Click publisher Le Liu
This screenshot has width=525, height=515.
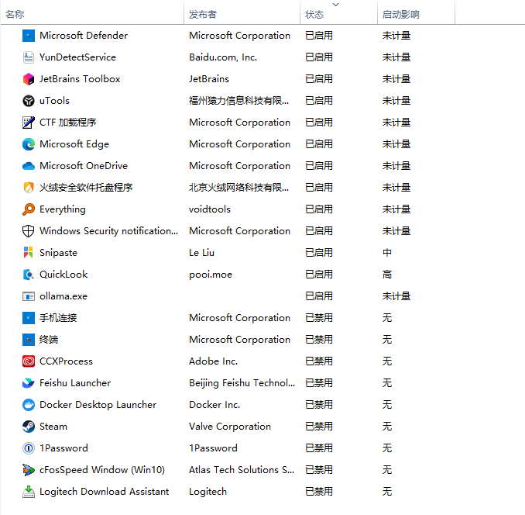tap(201, 253)
